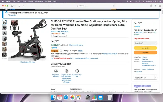Expand the Add to Wish List arrow
This screenshot has height=102, width=163.
coord(156,78)
